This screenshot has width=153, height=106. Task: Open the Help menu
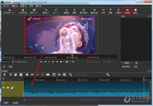tap(38, 6)
